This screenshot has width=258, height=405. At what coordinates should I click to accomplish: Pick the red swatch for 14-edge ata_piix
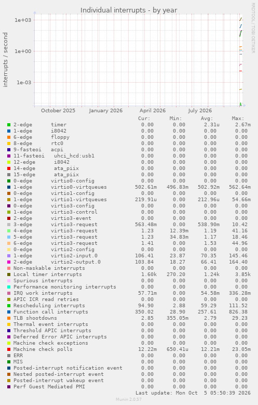click(x=9, y=168)
